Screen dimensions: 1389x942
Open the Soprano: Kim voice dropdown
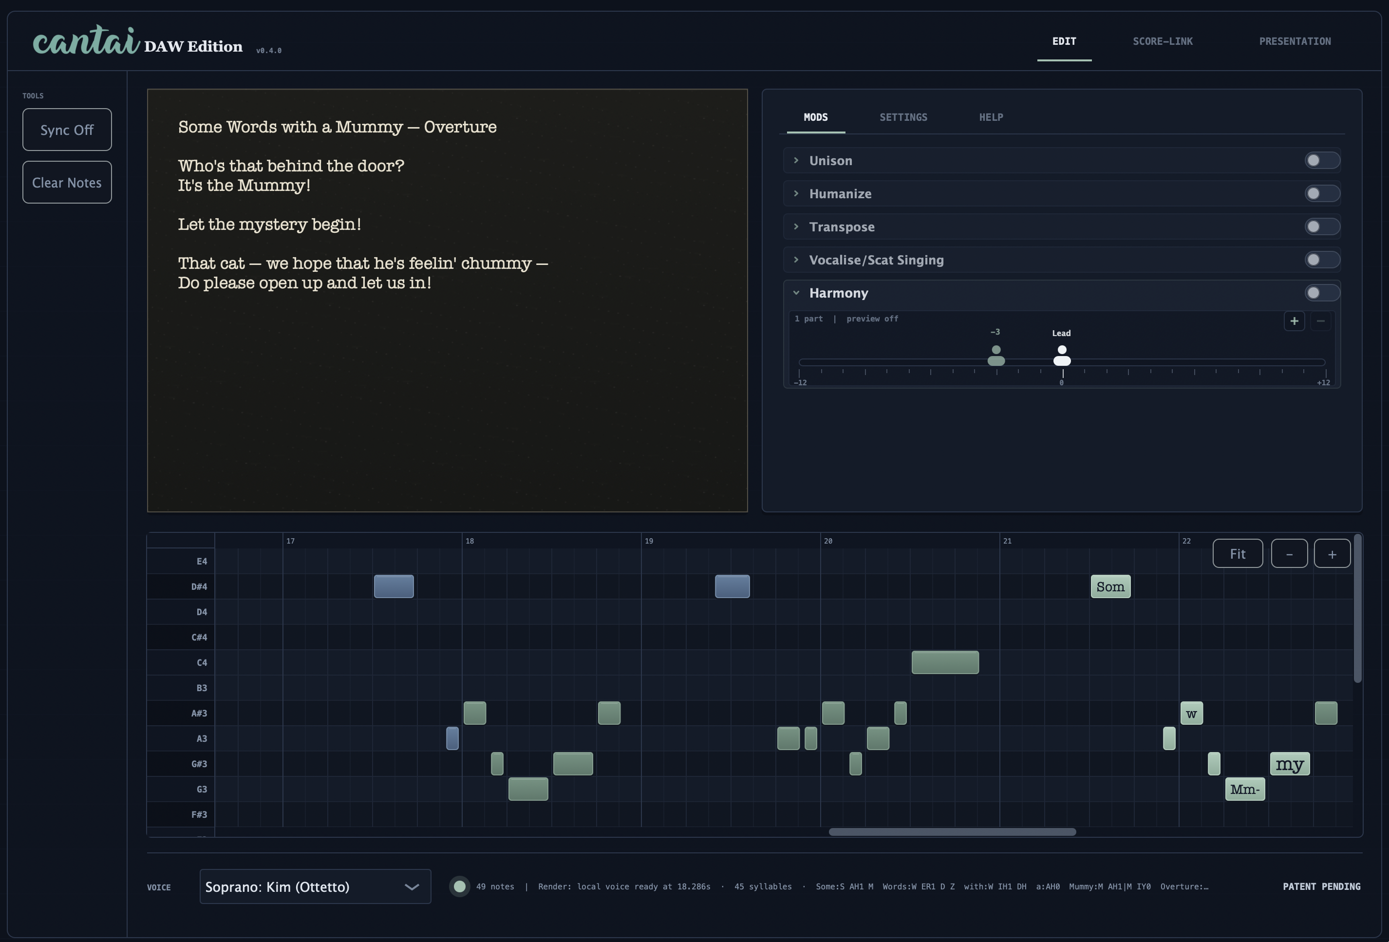(315, 886)
